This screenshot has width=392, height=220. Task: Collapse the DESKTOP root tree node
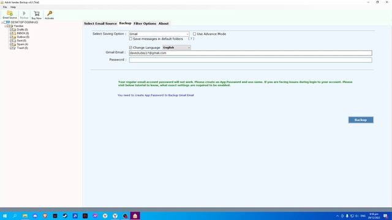[x=2, y=22]
